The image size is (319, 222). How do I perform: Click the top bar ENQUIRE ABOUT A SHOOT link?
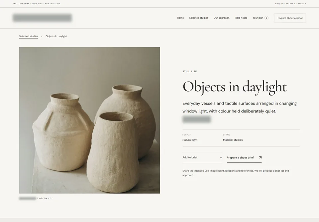(x=290, y=3)
